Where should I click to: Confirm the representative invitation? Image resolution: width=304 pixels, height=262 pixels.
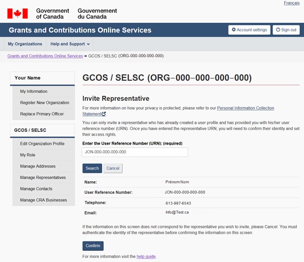(93, 245)
